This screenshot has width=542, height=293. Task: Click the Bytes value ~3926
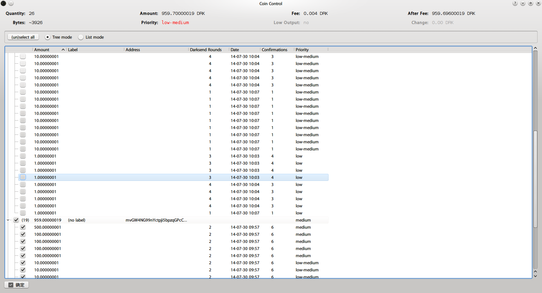(36, 22)
